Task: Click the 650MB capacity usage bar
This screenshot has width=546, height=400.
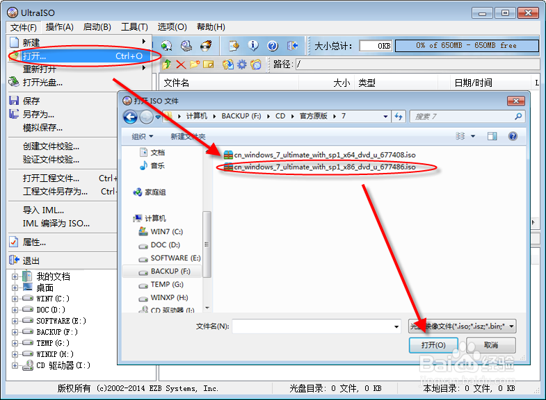Action: pos(467,46)
